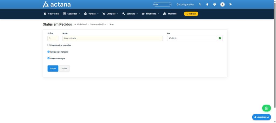The width and height of the screenshot is (276, 123).
Task: Uncheck Envia para Financeiro
Action: pyautogui.click(x=49, y=52)
